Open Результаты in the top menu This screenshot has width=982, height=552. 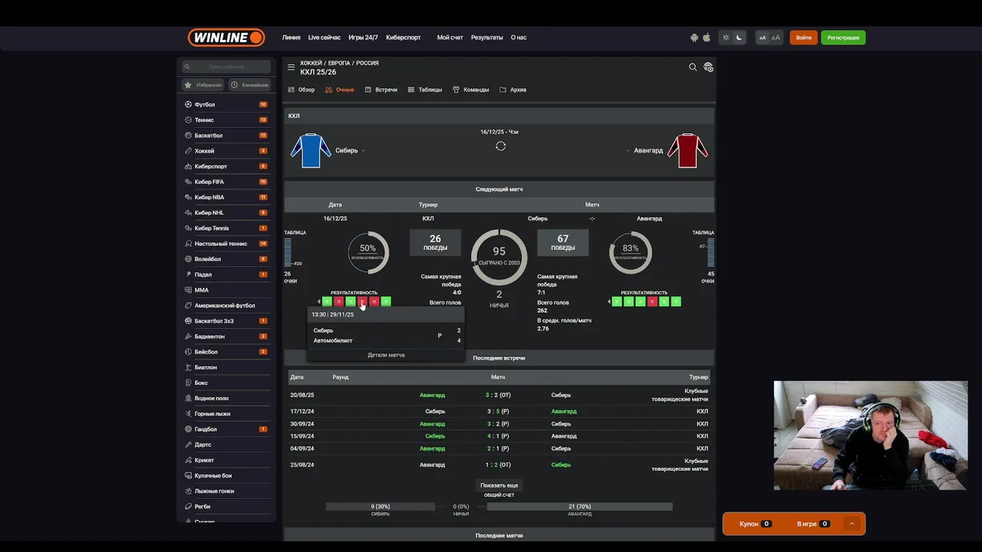pyautogui.click(x=487, y=38)
